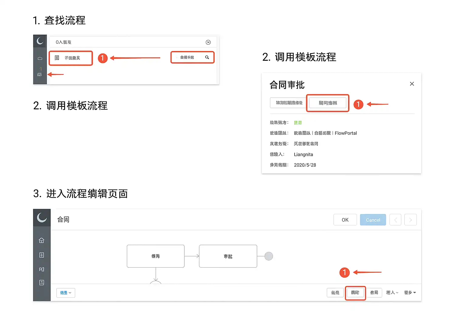The height and width of the screenshot is (311, 467).
Task: Select the FlowPortal text in the dialog
Action: click(x=346, y=133)
